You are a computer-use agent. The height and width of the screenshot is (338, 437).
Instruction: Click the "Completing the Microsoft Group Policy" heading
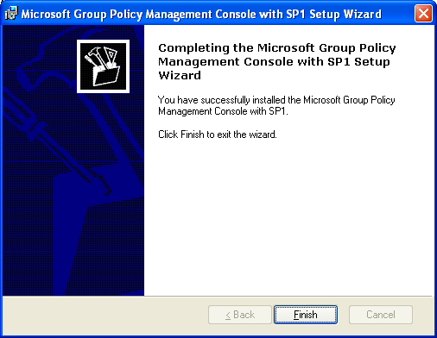point(277,47)
